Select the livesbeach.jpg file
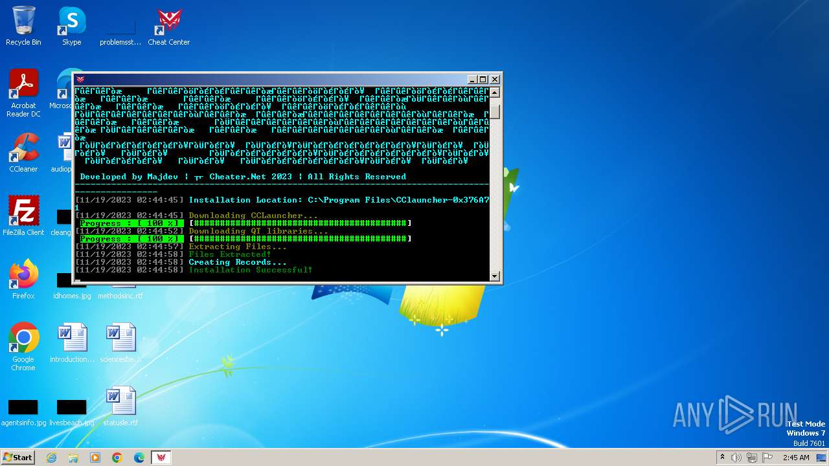The height and width of the screenshot is (466, 829). [x=72, y=412]
